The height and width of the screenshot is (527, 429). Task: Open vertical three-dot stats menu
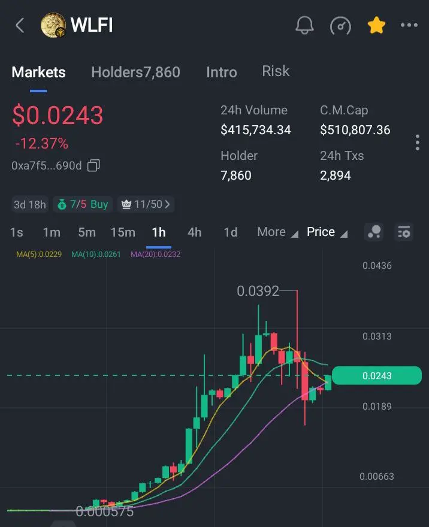(417, 143)
